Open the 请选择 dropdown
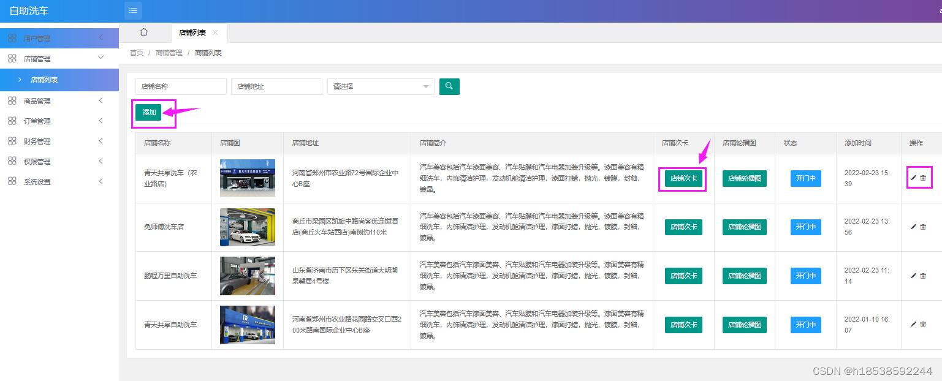The width and height of the screenshot is (942, 381). pos(381,86)
